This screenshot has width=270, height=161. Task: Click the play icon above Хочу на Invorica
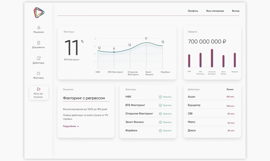point(38,89)
